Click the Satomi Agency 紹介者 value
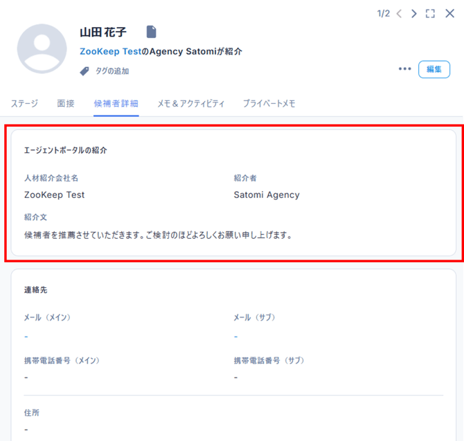The width and height of the screenshot is (464, 441). 267,195
